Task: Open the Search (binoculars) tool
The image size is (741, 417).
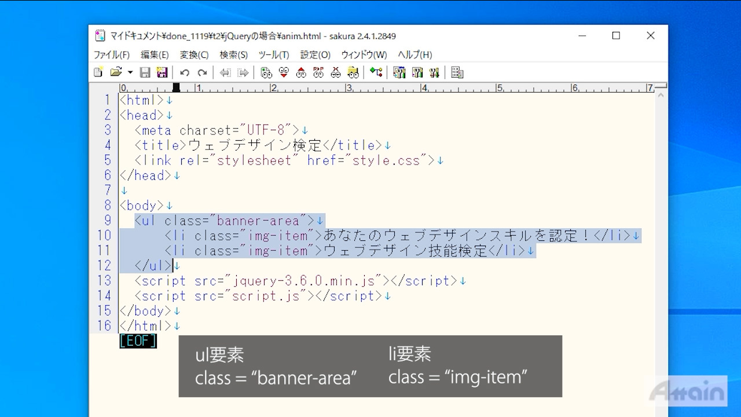Action: coord(266,72)
